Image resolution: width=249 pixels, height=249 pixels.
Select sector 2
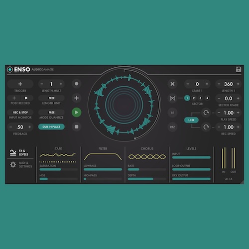coord(194,98)
